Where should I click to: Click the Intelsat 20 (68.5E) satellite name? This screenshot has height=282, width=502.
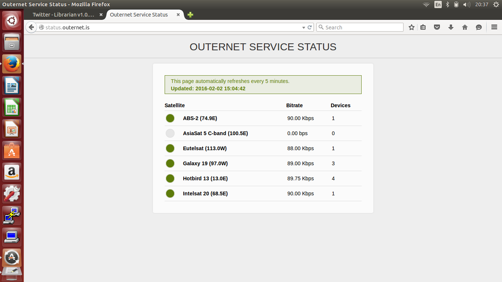point(205,194)
